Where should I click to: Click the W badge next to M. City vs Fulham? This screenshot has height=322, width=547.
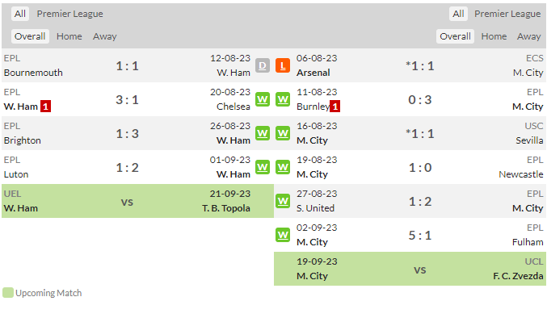[x=283, y=235]
